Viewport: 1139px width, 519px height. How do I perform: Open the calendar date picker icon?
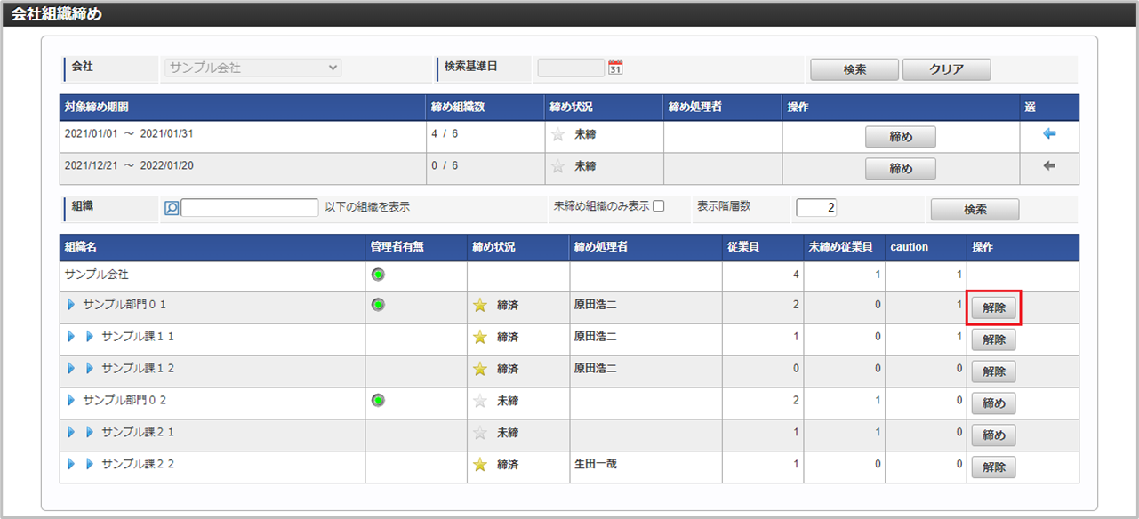pyautogui.click(x=615, y=68)
